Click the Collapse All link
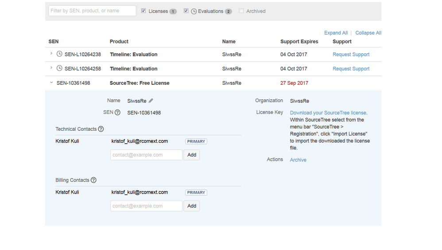 coord(368,33)
